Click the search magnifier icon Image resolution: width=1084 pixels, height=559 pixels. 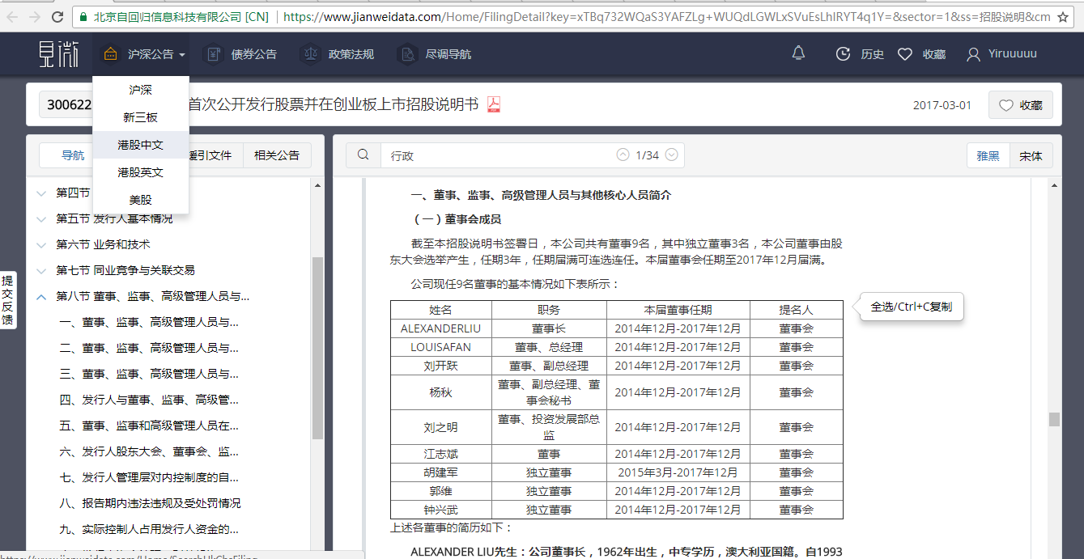pyautogui.click(x=363, y=155)
